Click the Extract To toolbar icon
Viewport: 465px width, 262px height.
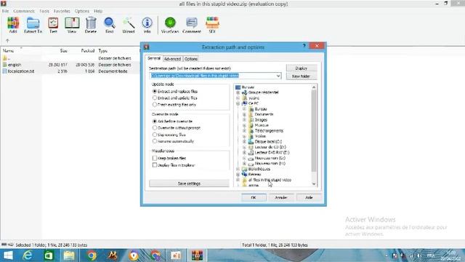pos(33,23)
